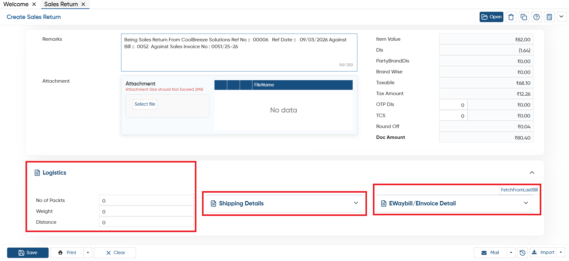Expand the EWaybill/EInvoice Detail section

(x=526, y=203)
